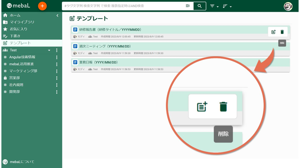
Task: Open search options icon inside search bar
Action: click(188, 6)
